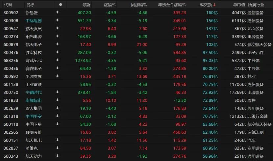Click the arrow marker icon in 永辉超市 row

click(58, 100)
